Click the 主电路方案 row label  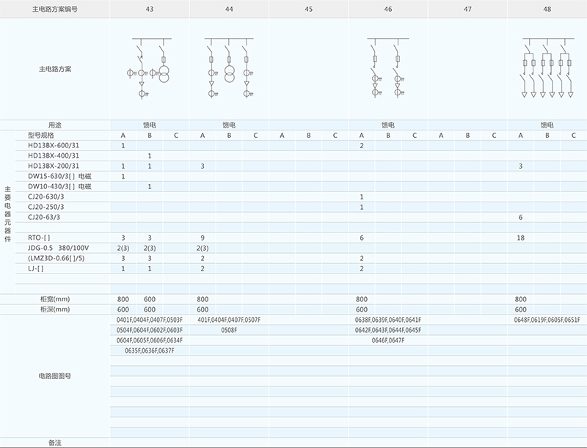[55, 69]
